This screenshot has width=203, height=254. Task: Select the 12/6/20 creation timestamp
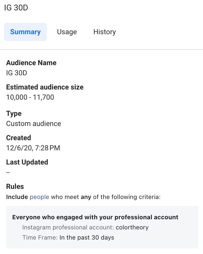(33, 148)
